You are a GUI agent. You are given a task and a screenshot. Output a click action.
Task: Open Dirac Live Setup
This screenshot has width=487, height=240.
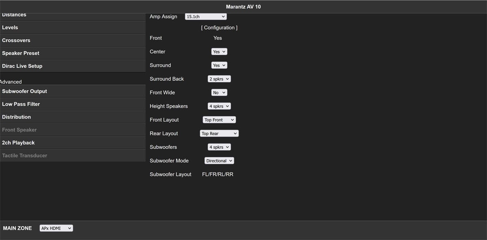click(x=73, y=66)
